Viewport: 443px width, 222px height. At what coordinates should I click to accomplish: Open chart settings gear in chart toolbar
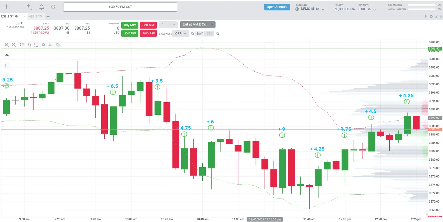pyautogui.click(x=43, y=45)
